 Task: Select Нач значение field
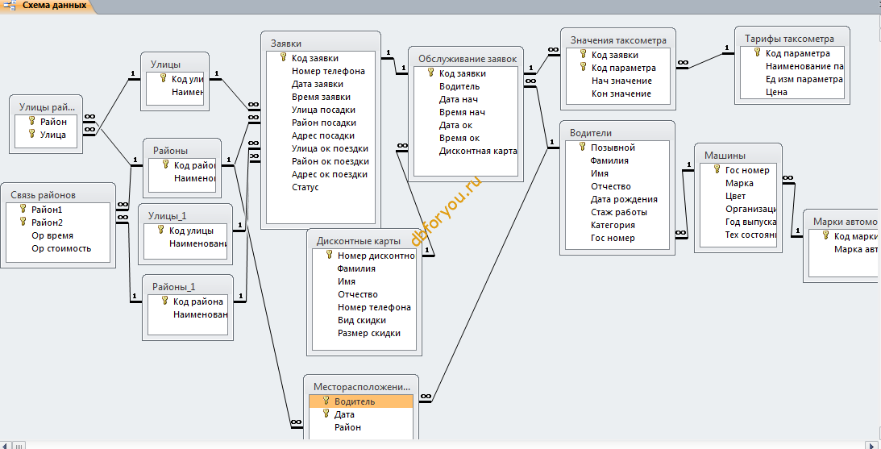click(618, 81)
